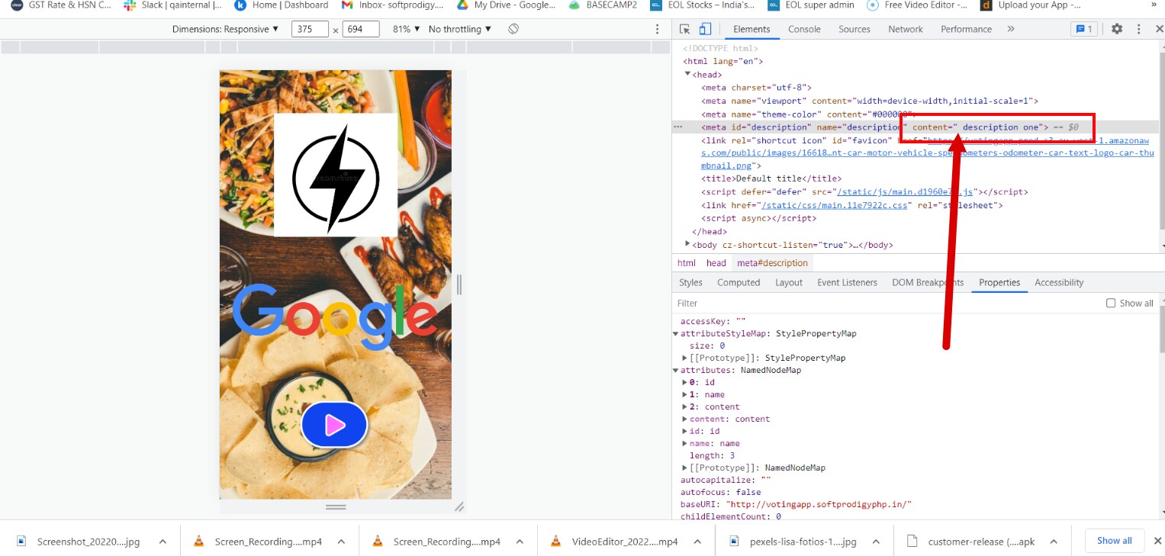Show more DevTools tabs chevron

tap(1011, 29)
